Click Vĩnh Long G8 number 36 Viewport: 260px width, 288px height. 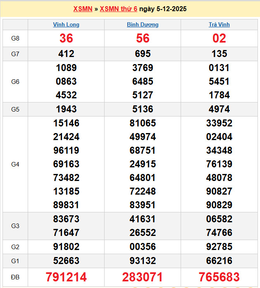[66, 38]
